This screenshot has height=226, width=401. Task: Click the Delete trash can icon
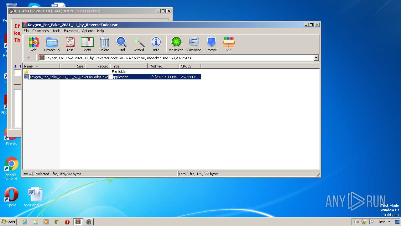104,44
